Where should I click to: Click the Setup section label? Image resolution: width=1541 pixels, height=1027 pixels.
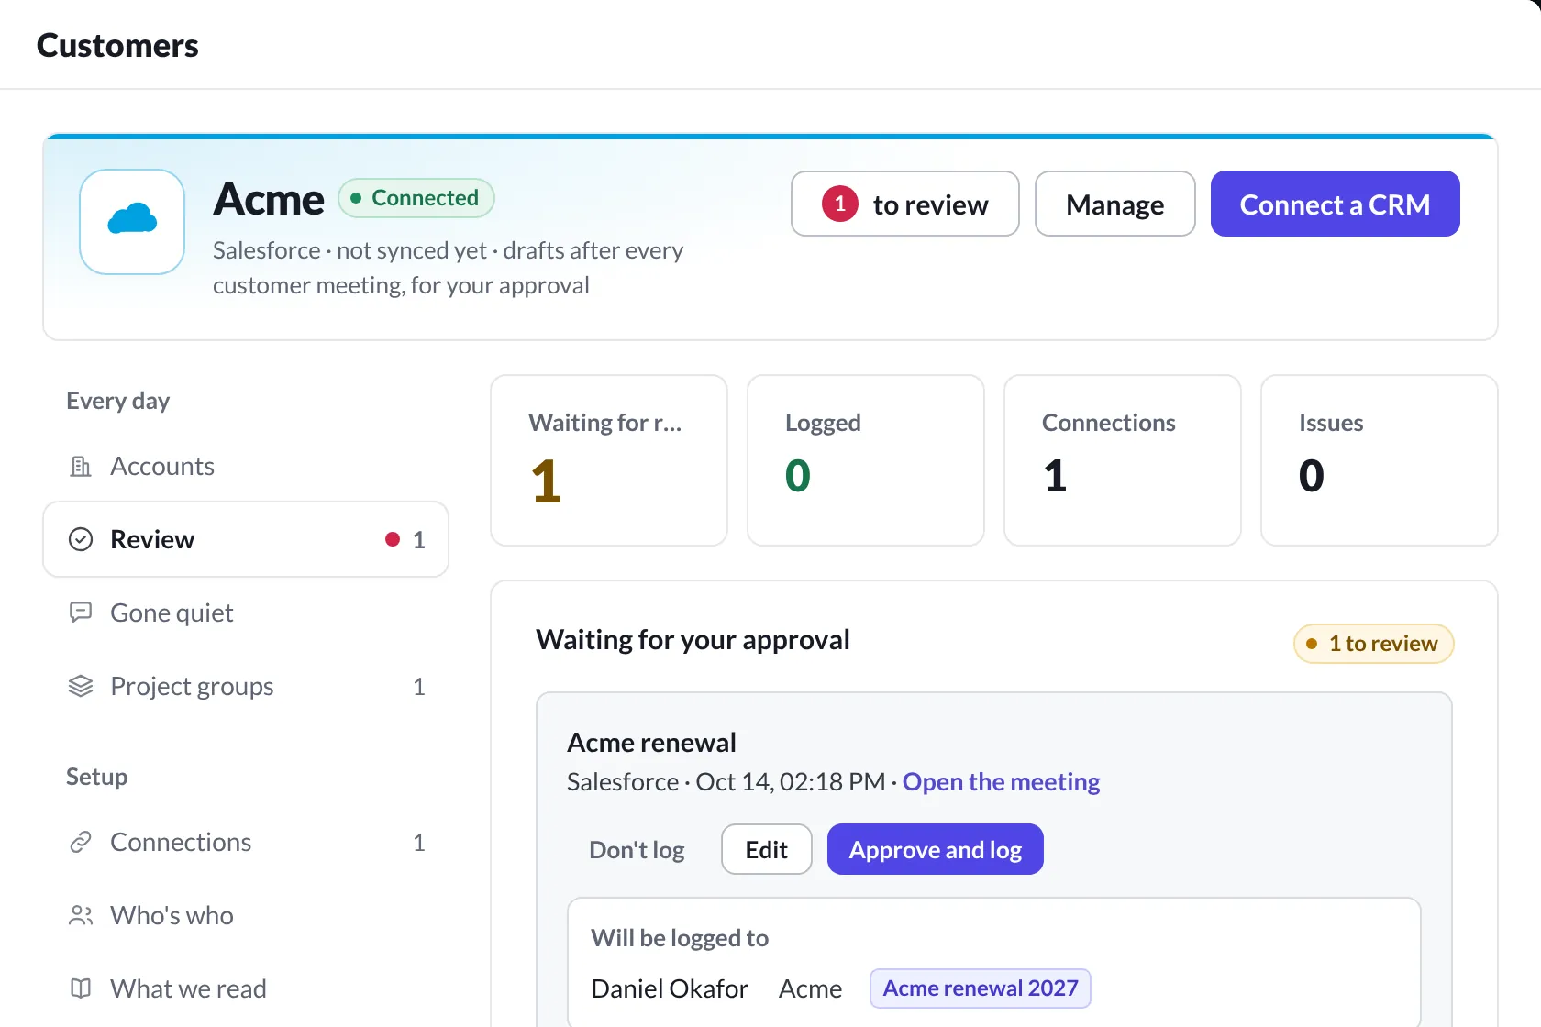point(97,777)
